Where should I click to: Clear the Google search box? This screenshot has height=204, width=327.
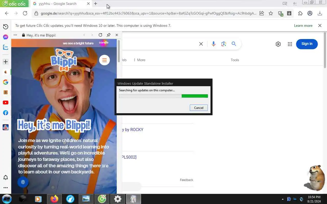201,44
